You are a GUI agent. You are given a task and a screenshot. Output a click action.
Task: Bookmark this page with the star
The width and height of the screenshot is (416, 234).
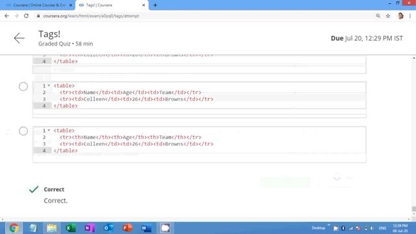388,16
